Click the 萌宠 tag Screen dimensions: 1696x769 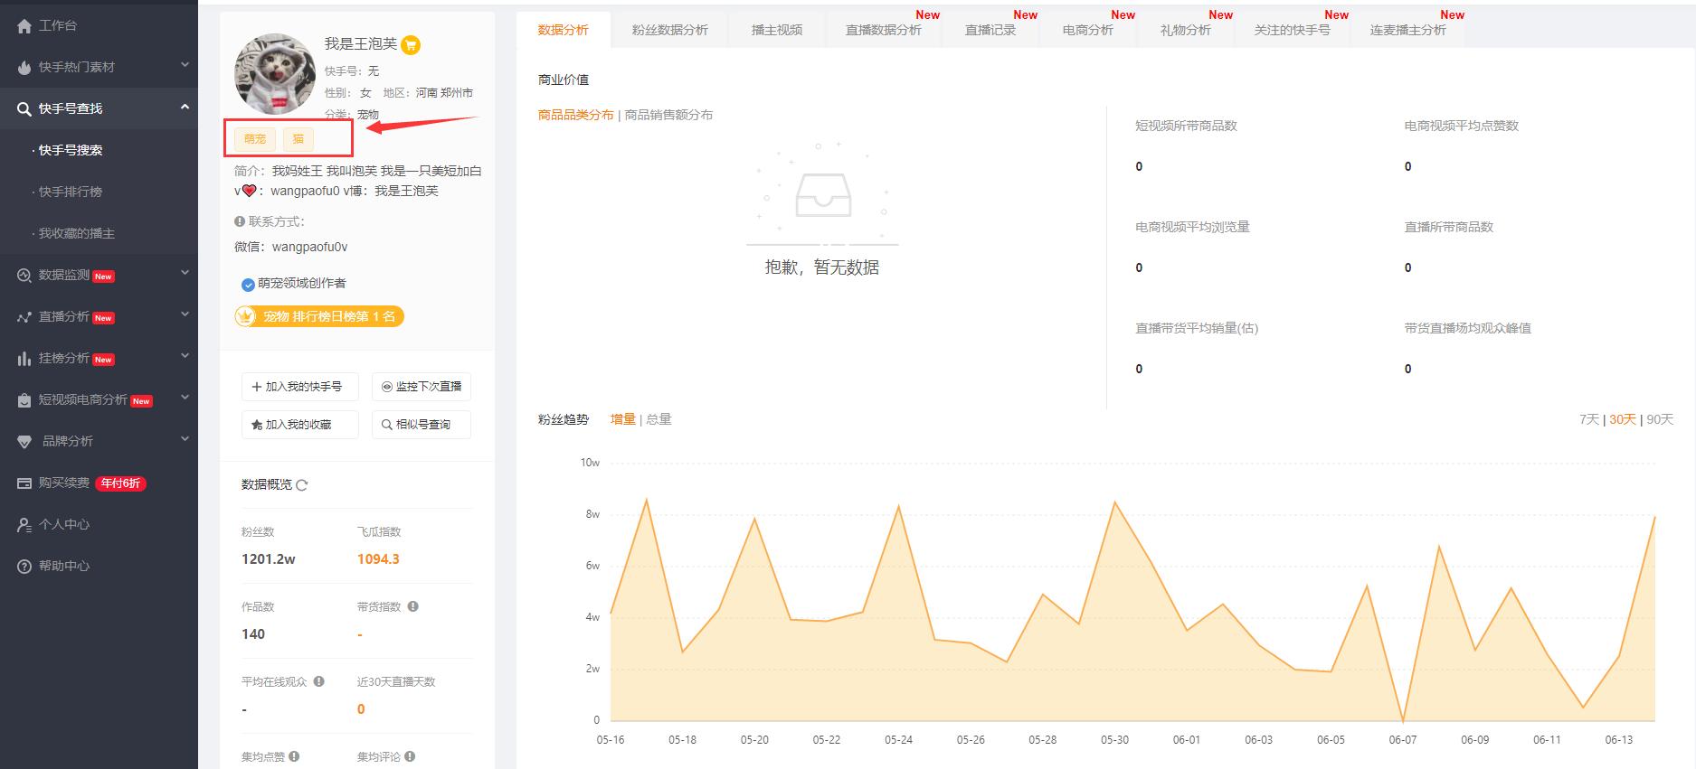click(x=255, y=139)
